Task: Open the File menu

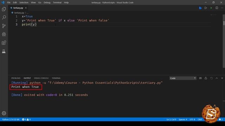Action: click(x=9, y=2)
